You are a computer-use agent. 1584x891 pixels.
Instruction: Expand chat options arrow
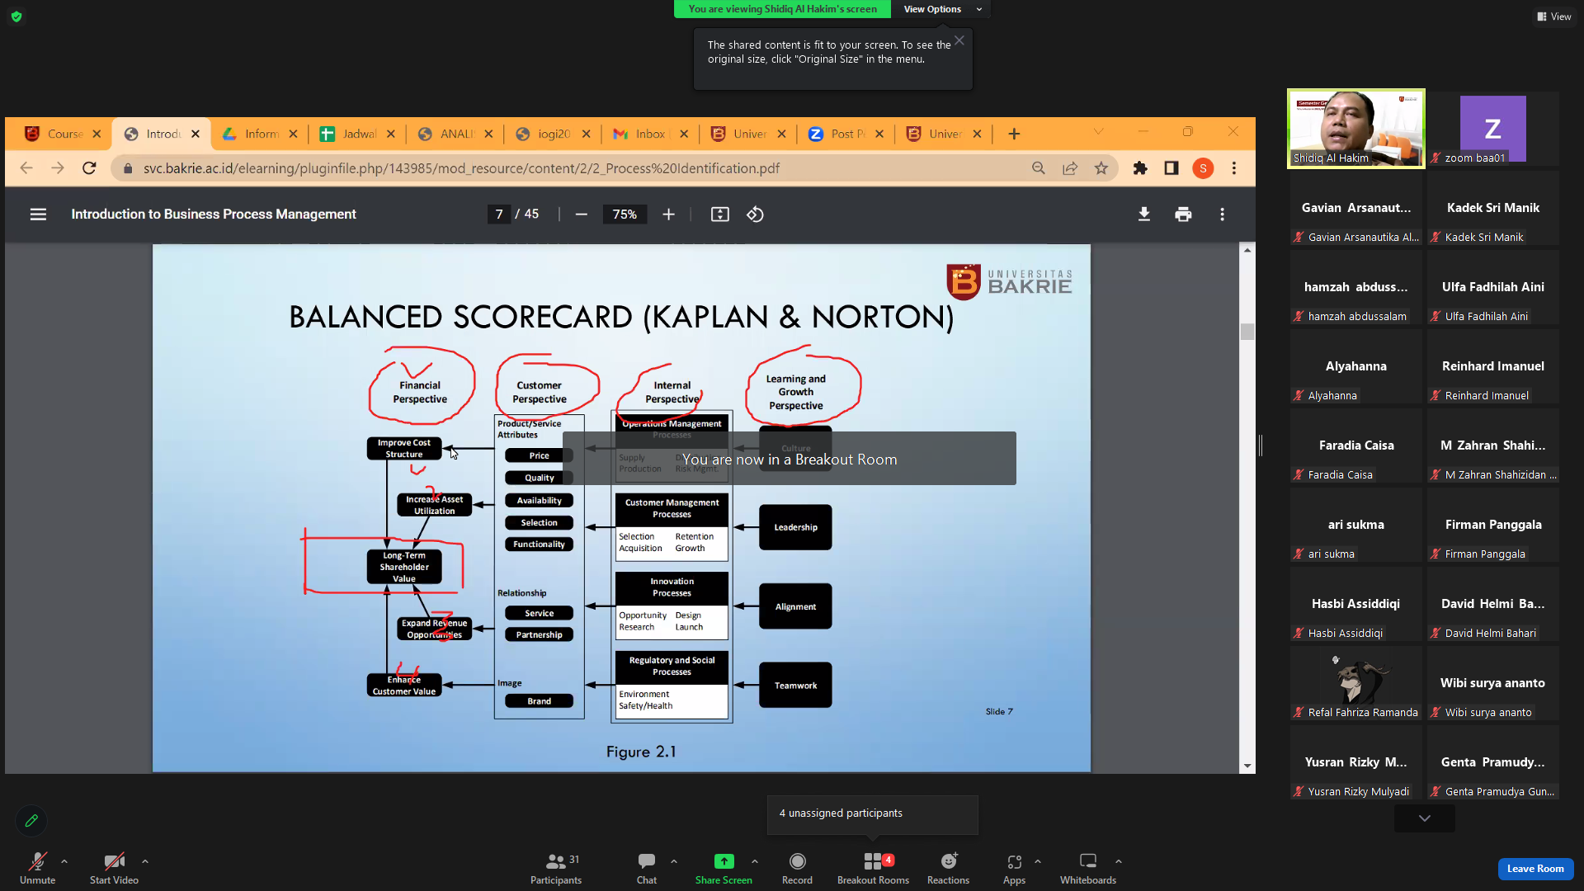point(674,861)
